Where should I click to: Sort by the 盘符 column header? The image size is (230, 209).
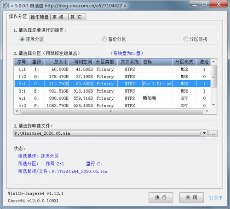pyautogui.click(x=37, y=62)
